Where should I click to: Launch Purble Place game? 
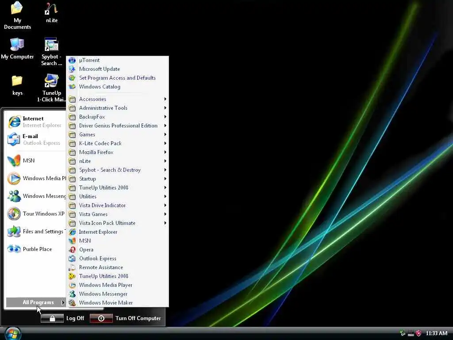(36, 249)
